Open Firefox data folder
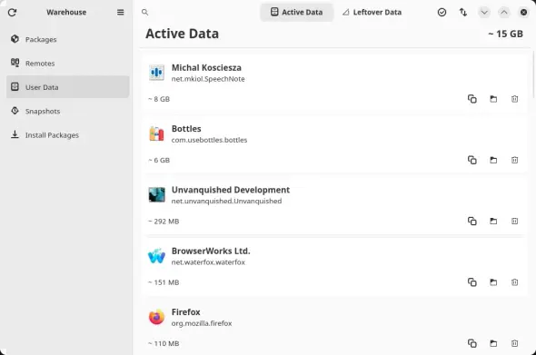The height and width of the screenshot is (355, 536). pyautogui.click(x=493, y=343)
